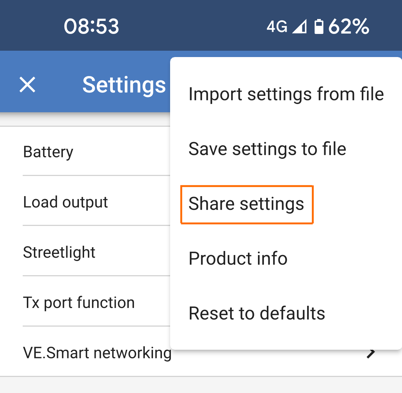The width and height of the screenshot is (402, 393).
Task: Tap the Settings title in the header
Action: point(124,85)
